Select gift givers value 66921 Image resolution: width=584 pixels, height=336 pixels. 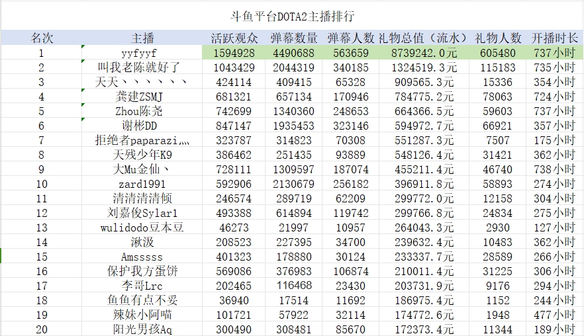click(498, 126)
